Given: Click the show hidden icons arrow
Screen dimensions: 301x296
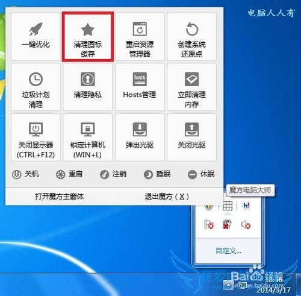Looking at the screenshot, I should tap(228, 285).
